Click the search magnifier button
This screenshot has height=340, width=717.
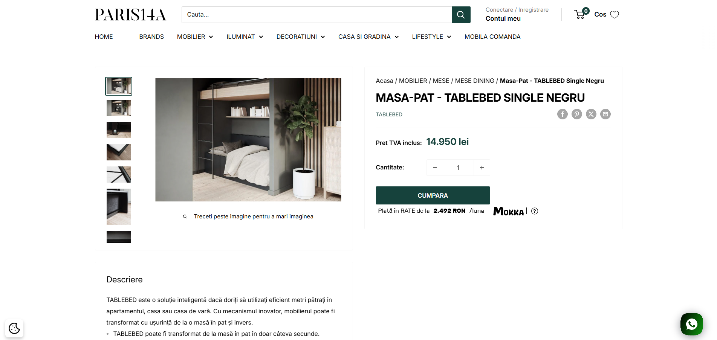click(461, 15)
